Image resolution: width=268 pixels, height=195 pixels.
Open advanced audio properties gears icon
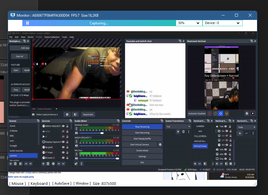76,164
